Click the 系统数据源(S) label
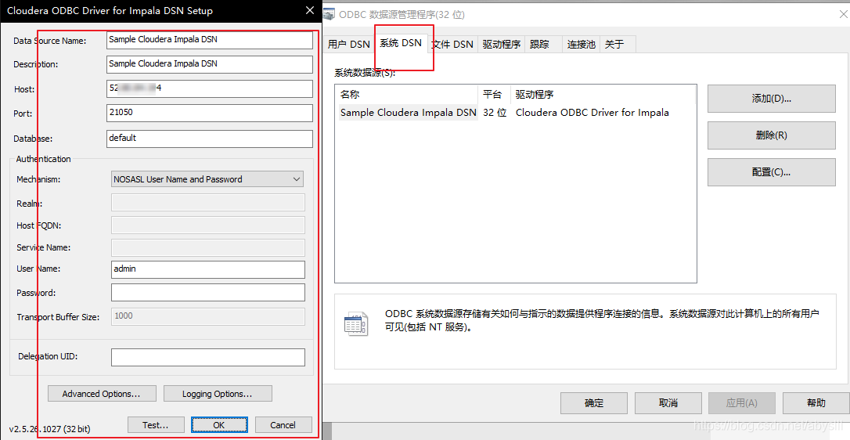This screenshot has height=440, width=850. click(x=365, y=73)
